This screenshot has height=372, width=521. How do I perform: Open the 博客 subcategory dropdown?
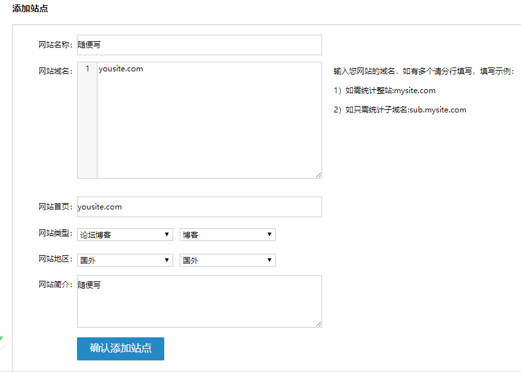pyautogui.click(x=228, y=234)
